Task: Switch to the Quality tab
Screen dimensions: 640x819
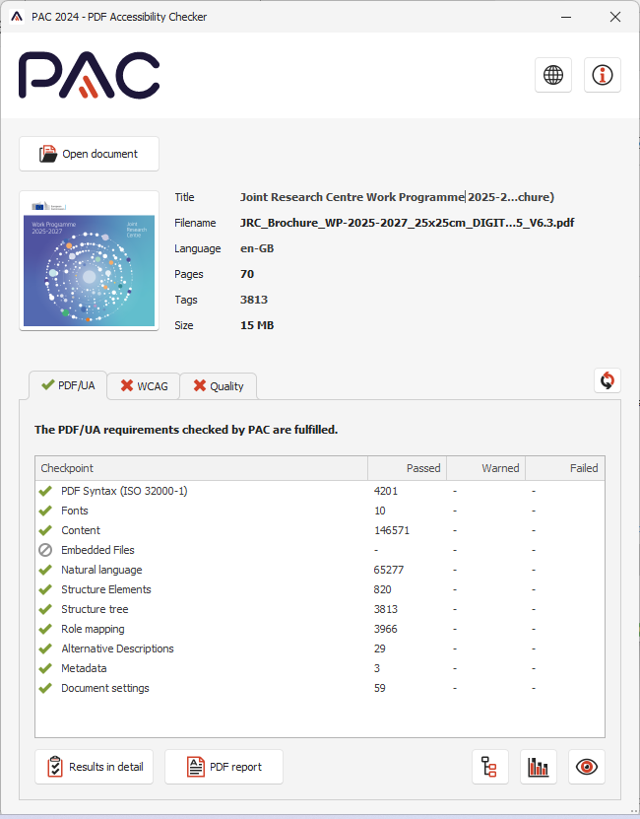Action: 219,386
